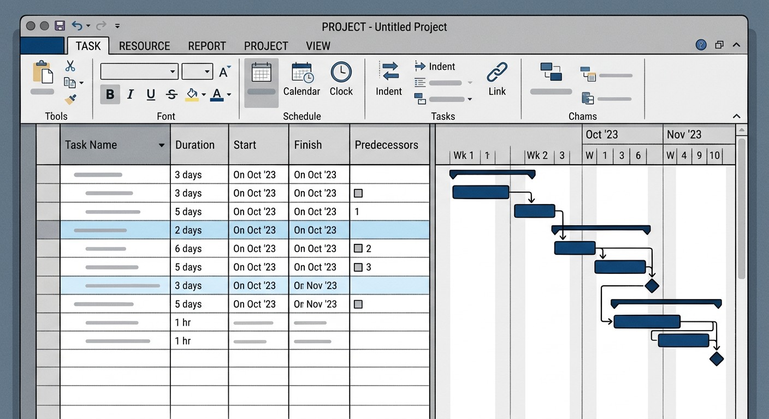Switch to the PROJECT tab

(x=266, y=46)
